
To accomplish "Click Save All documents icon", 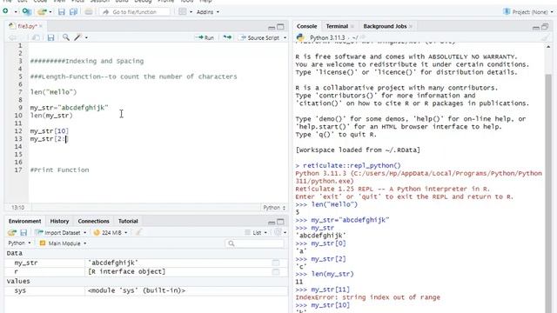I will [x=73, y=11].
